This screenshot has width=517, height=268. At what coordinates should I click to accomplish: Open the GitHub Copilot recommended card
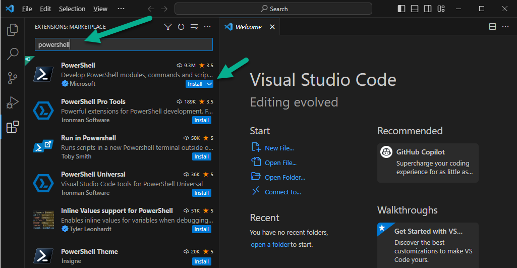(428, 163)
